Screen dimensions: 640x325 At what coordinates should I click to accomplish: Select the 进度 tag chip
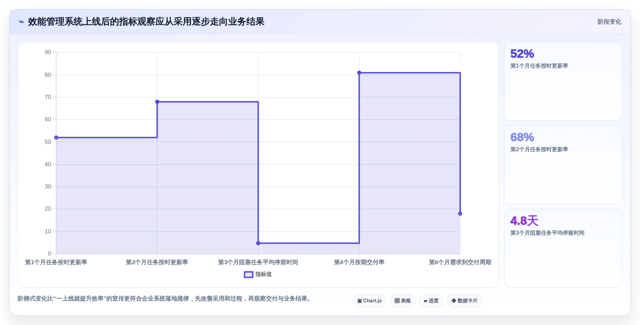(431, 301)
